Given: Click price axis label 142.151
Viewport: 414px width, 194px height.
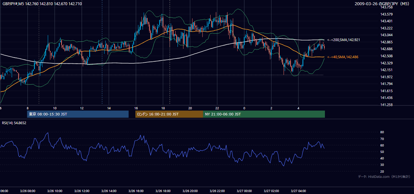Looking at the screenshot, I should (x=386, y=70).
